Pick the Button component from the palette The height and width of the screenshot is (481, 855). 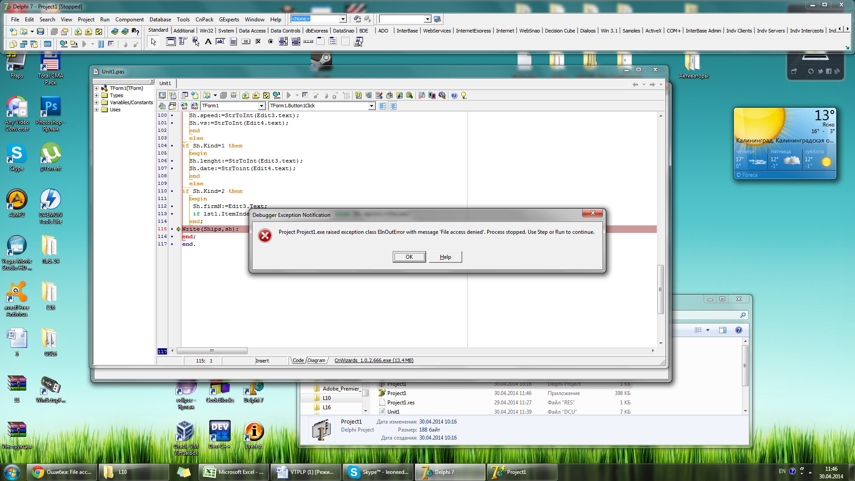click(x=245, y=42)
